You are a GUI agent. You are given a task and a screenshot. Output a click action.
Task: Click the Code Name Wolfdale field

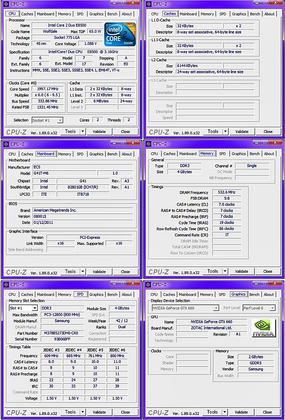click(x=50, y=31)
